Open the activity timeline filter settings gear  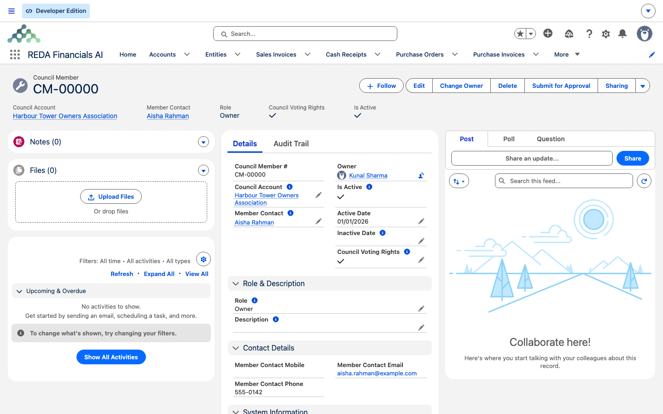coord(204,259)
